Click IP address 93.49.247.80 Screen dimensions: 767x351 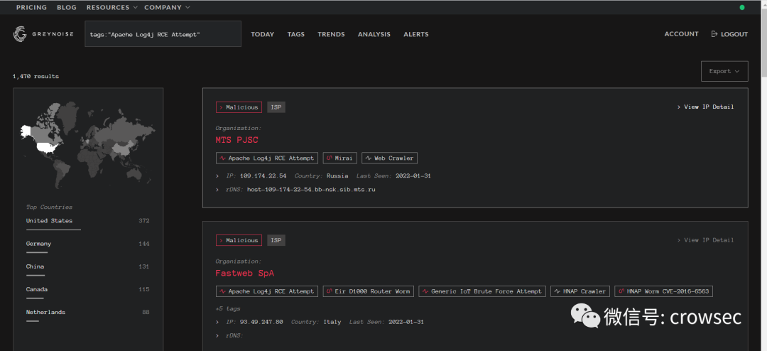(x=261, y=322)
